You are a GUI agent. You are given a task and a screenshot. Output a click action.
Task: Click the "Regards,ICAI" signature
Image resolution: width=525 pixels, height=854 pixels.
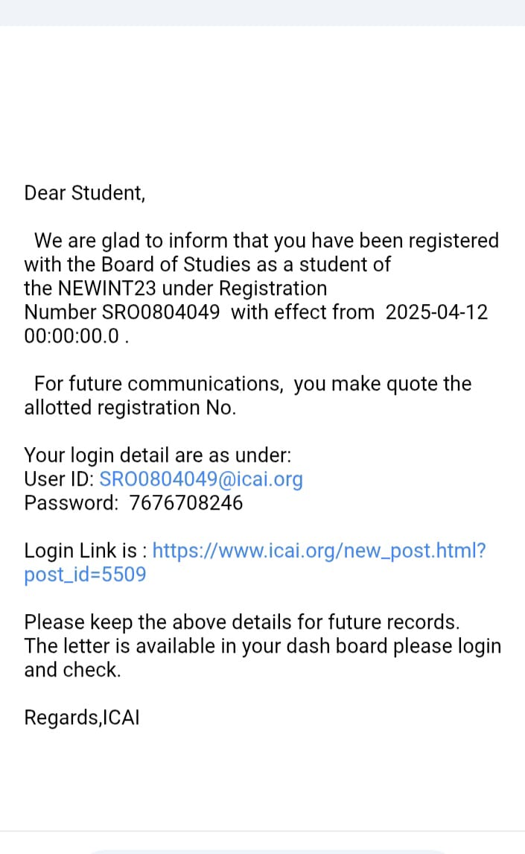(82, 718)
